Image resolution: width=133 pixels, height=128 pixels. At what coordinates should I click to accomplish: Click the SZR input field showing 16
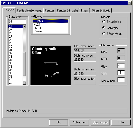pyautogui.click(x=121, y=73)
